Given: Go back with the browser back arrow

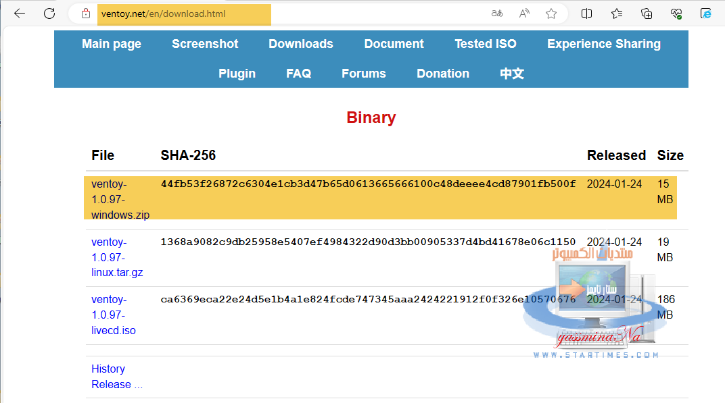Looking at the screenshot, I should pos(20,14).
